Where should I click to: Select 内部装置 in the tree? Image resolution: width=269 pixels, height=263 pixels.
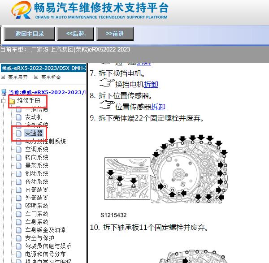pyautogui.click(x=37, y=190)
